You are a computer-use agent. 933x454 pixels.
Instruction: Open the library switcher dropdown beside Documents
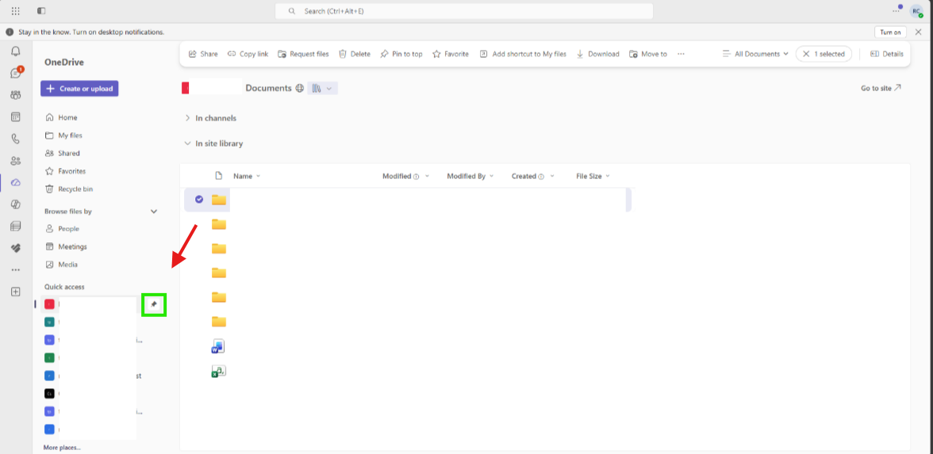tap(322, 89)
